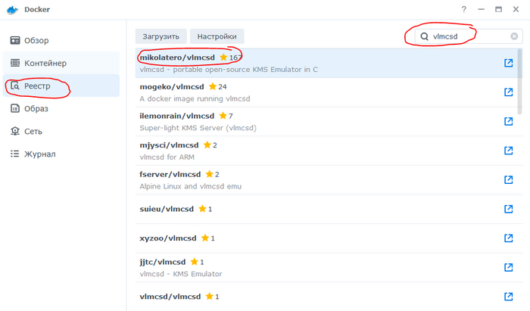Screen dimensions: 530x311
Task: Clear the vlmcsd search field
Action: (514, 36)
